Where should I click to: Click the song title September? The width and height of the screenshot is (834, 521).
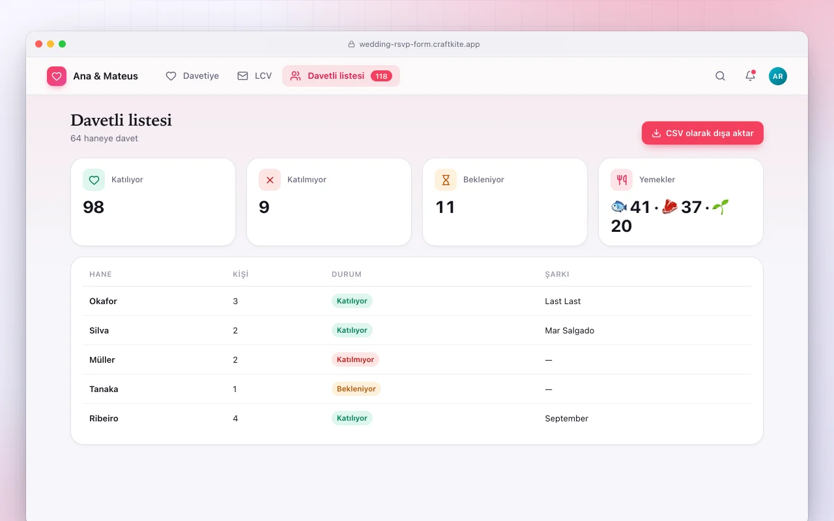click(567, 419)
